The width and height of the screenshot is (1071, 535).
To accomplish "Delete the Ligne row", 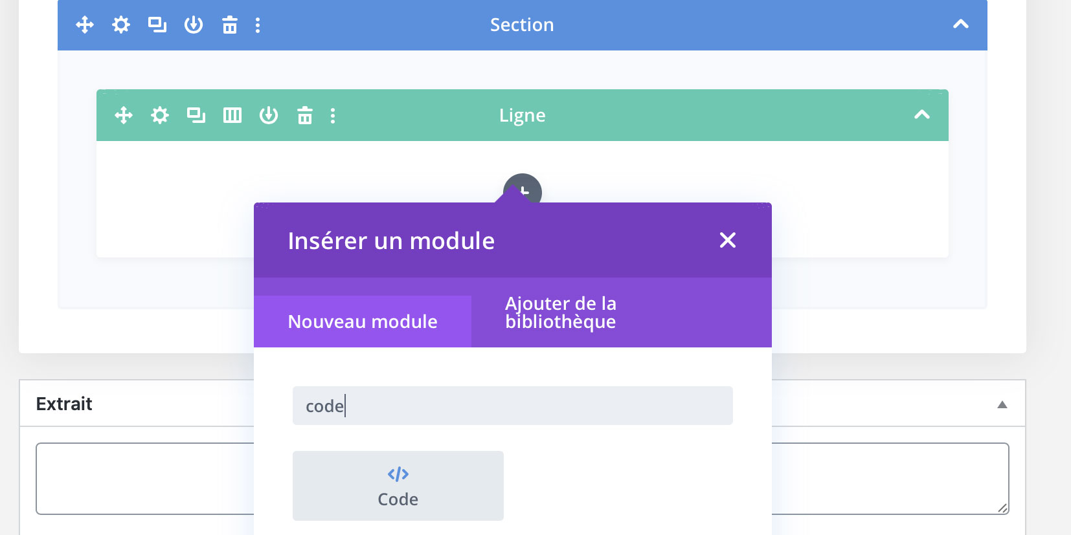I will pos(305,116).
